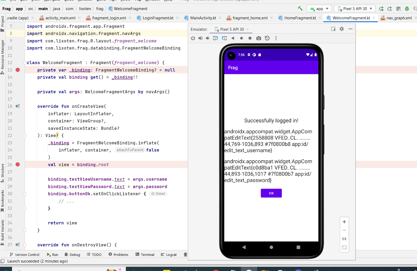Click emulator volume up icon
Viewport: 417px width, 271px height.
[201, 38]
